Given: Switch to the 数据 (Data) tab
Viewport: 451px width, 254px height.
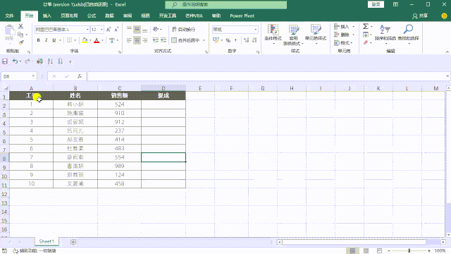Looking at the screenshot, I should point(109,16).
